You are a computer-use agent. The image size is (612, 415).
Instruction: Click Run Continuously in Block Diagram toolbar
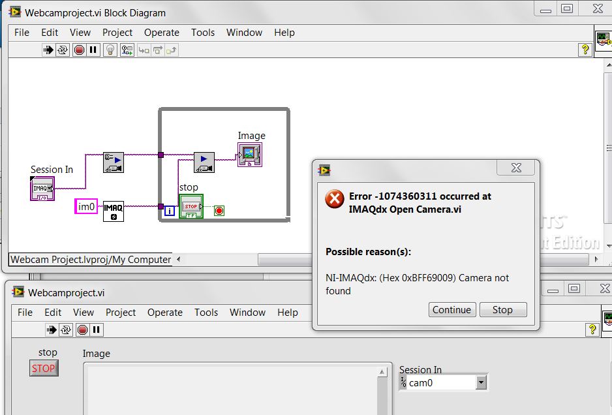tap(63, 50)
